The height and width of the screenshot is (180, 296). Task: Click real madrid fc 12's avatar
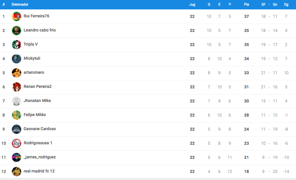(17, 172)
